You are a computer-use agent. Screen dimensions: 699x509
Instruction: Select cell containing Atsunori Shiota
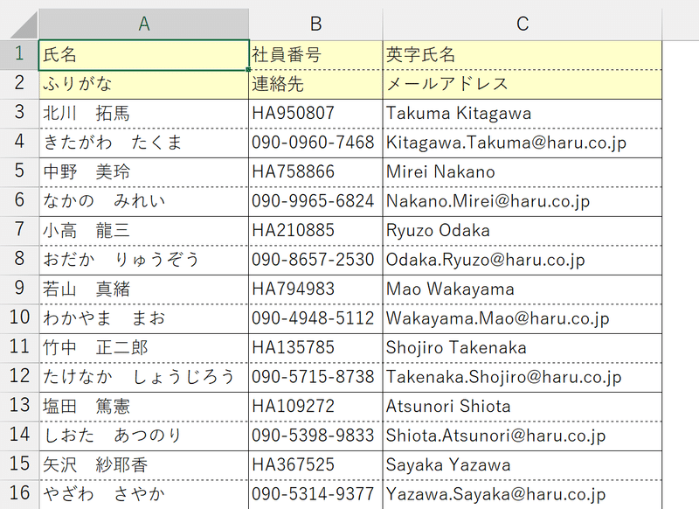tap(522, 407)
